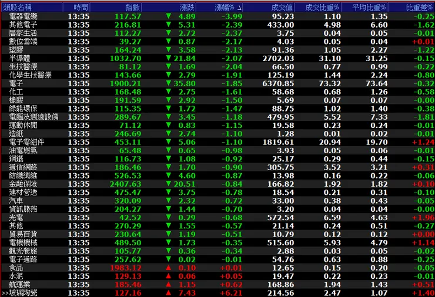The width and height of the screenshot is (435, 297).
Task: Select the 觀光餐旅 sector name
Action: pyautogui.click(x=23, y=251)
